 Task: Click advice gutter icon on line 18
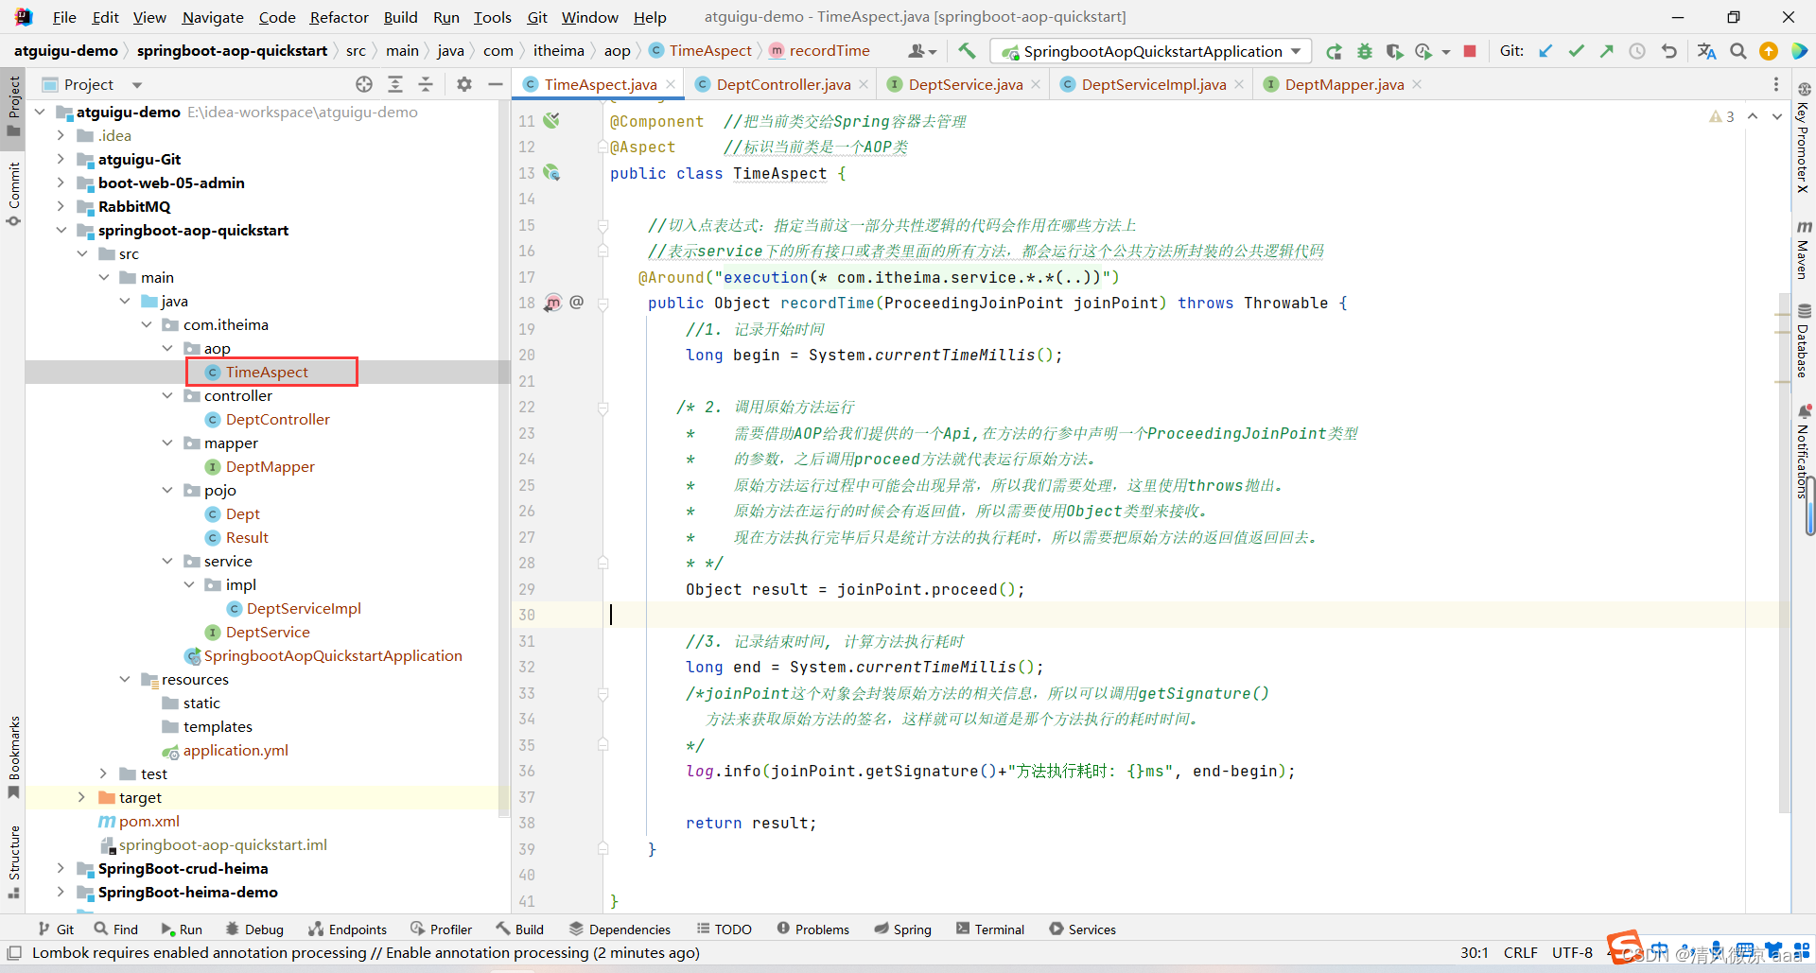point(553,303)
